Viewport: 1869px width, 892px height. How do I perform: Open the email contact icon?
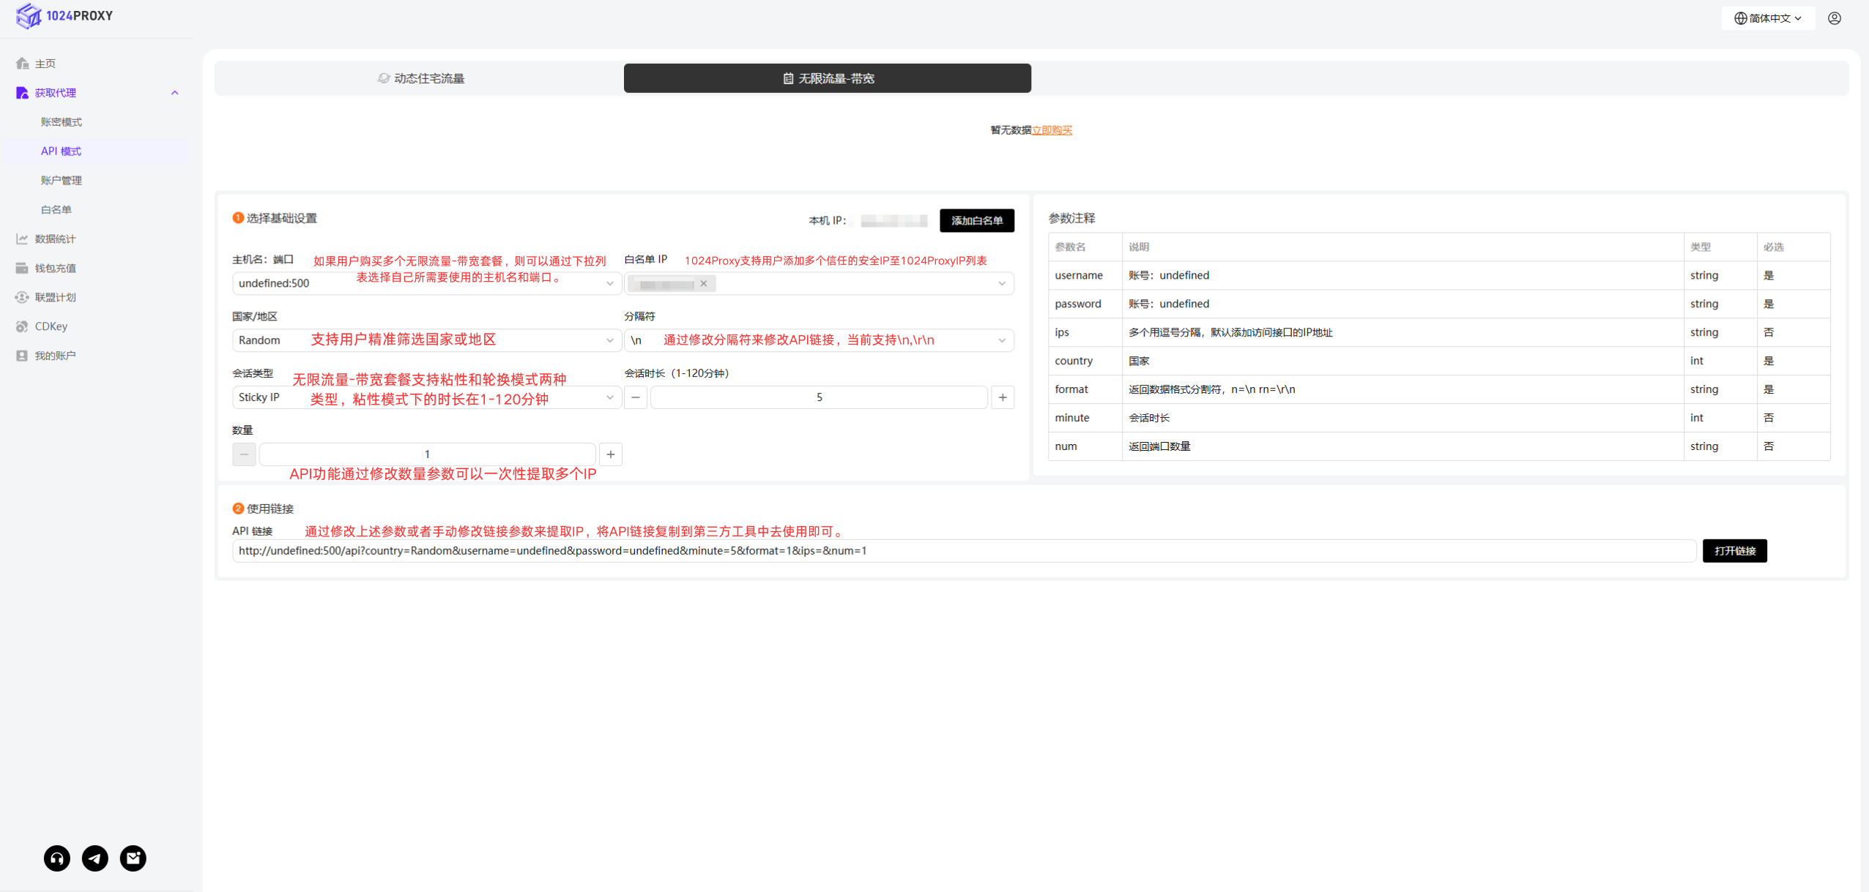click(x=133, y=858)
